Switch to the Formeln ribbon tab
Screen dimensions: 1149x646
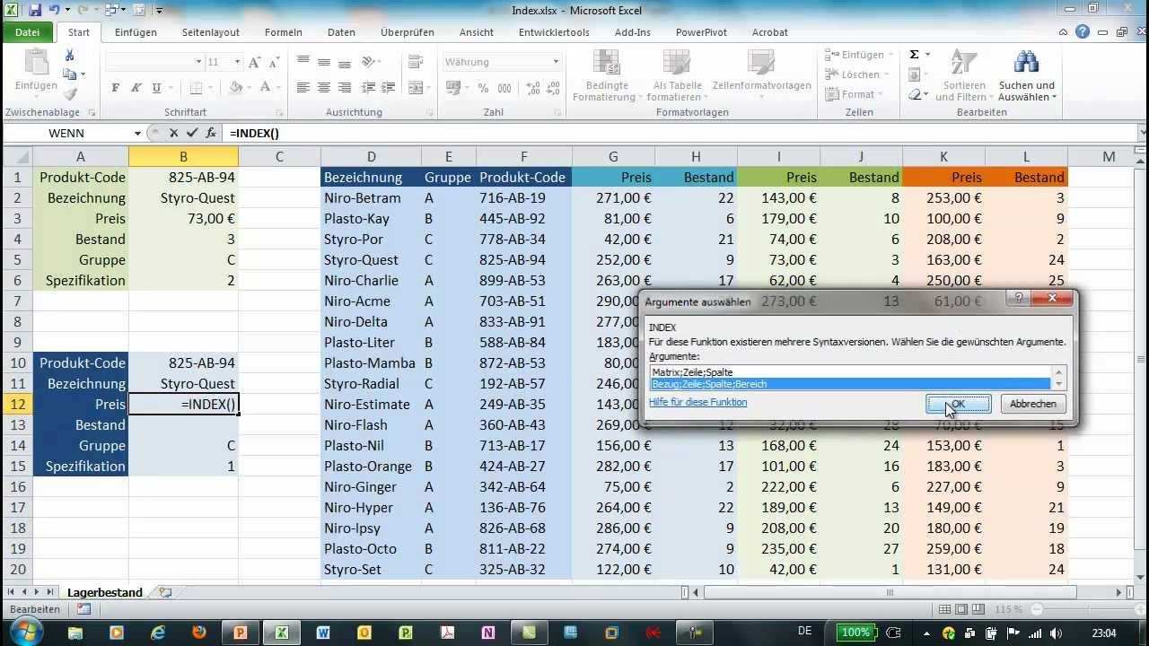[283, 32]
